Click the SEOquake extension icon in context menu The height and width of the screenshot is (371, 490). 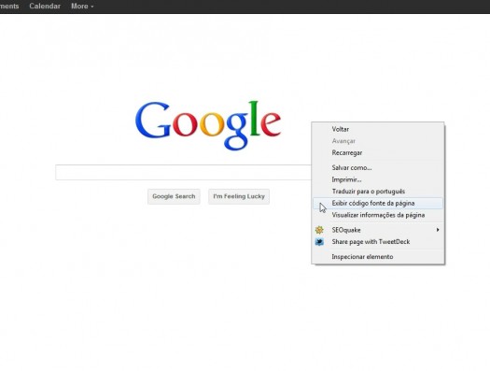(x=319, y=230)
